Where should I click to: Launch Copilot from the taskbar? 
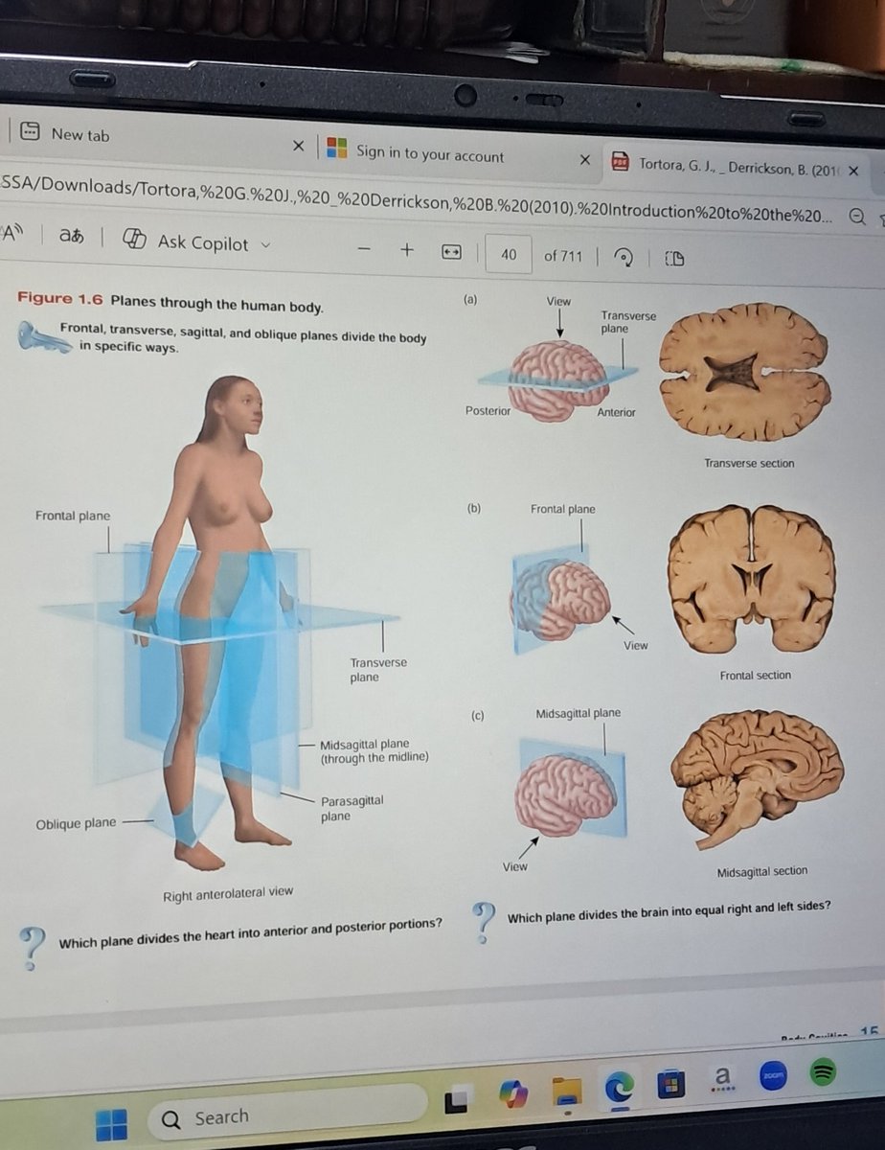click(513, 1094)
